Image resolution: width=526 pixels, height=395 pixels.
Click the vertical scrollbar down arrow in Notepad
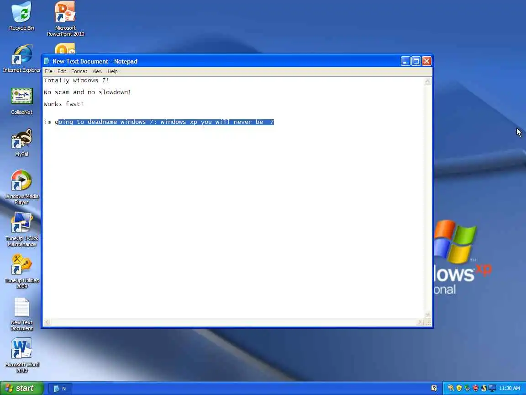[428, 315]
